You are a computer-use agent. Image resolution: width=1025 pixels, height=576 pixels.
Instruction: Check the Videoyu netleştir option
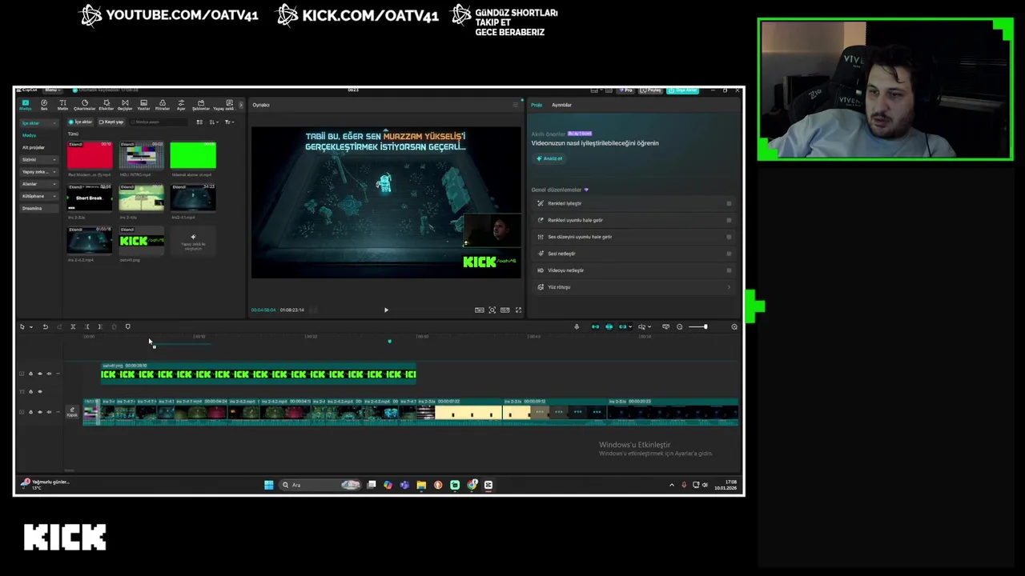pyautogui.click(x=729, y=270)
